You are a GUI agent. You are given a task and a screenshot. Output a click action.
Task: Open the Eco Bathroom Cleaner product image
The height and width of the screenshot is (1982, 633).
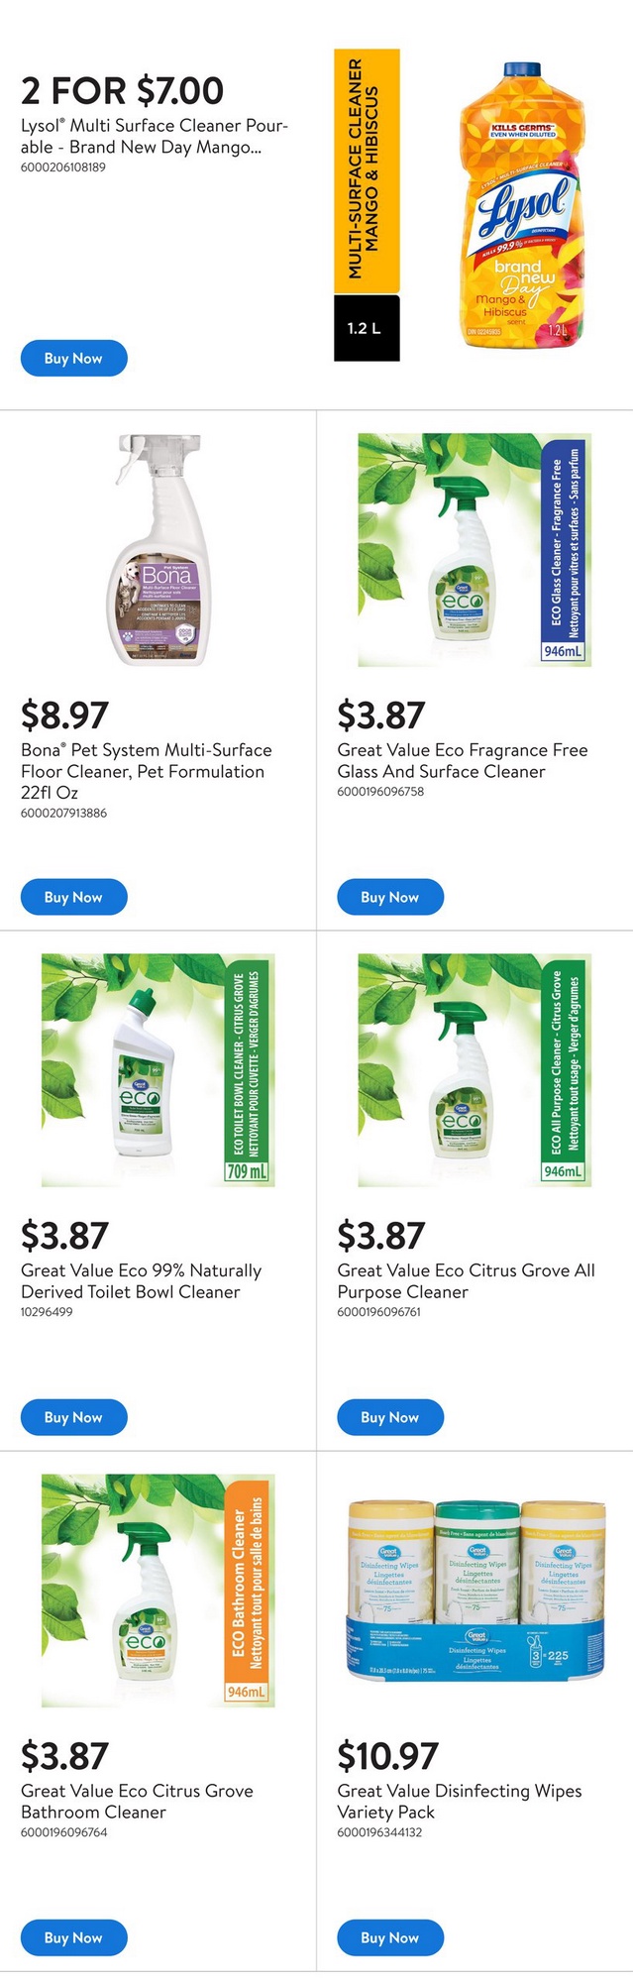158,1591
